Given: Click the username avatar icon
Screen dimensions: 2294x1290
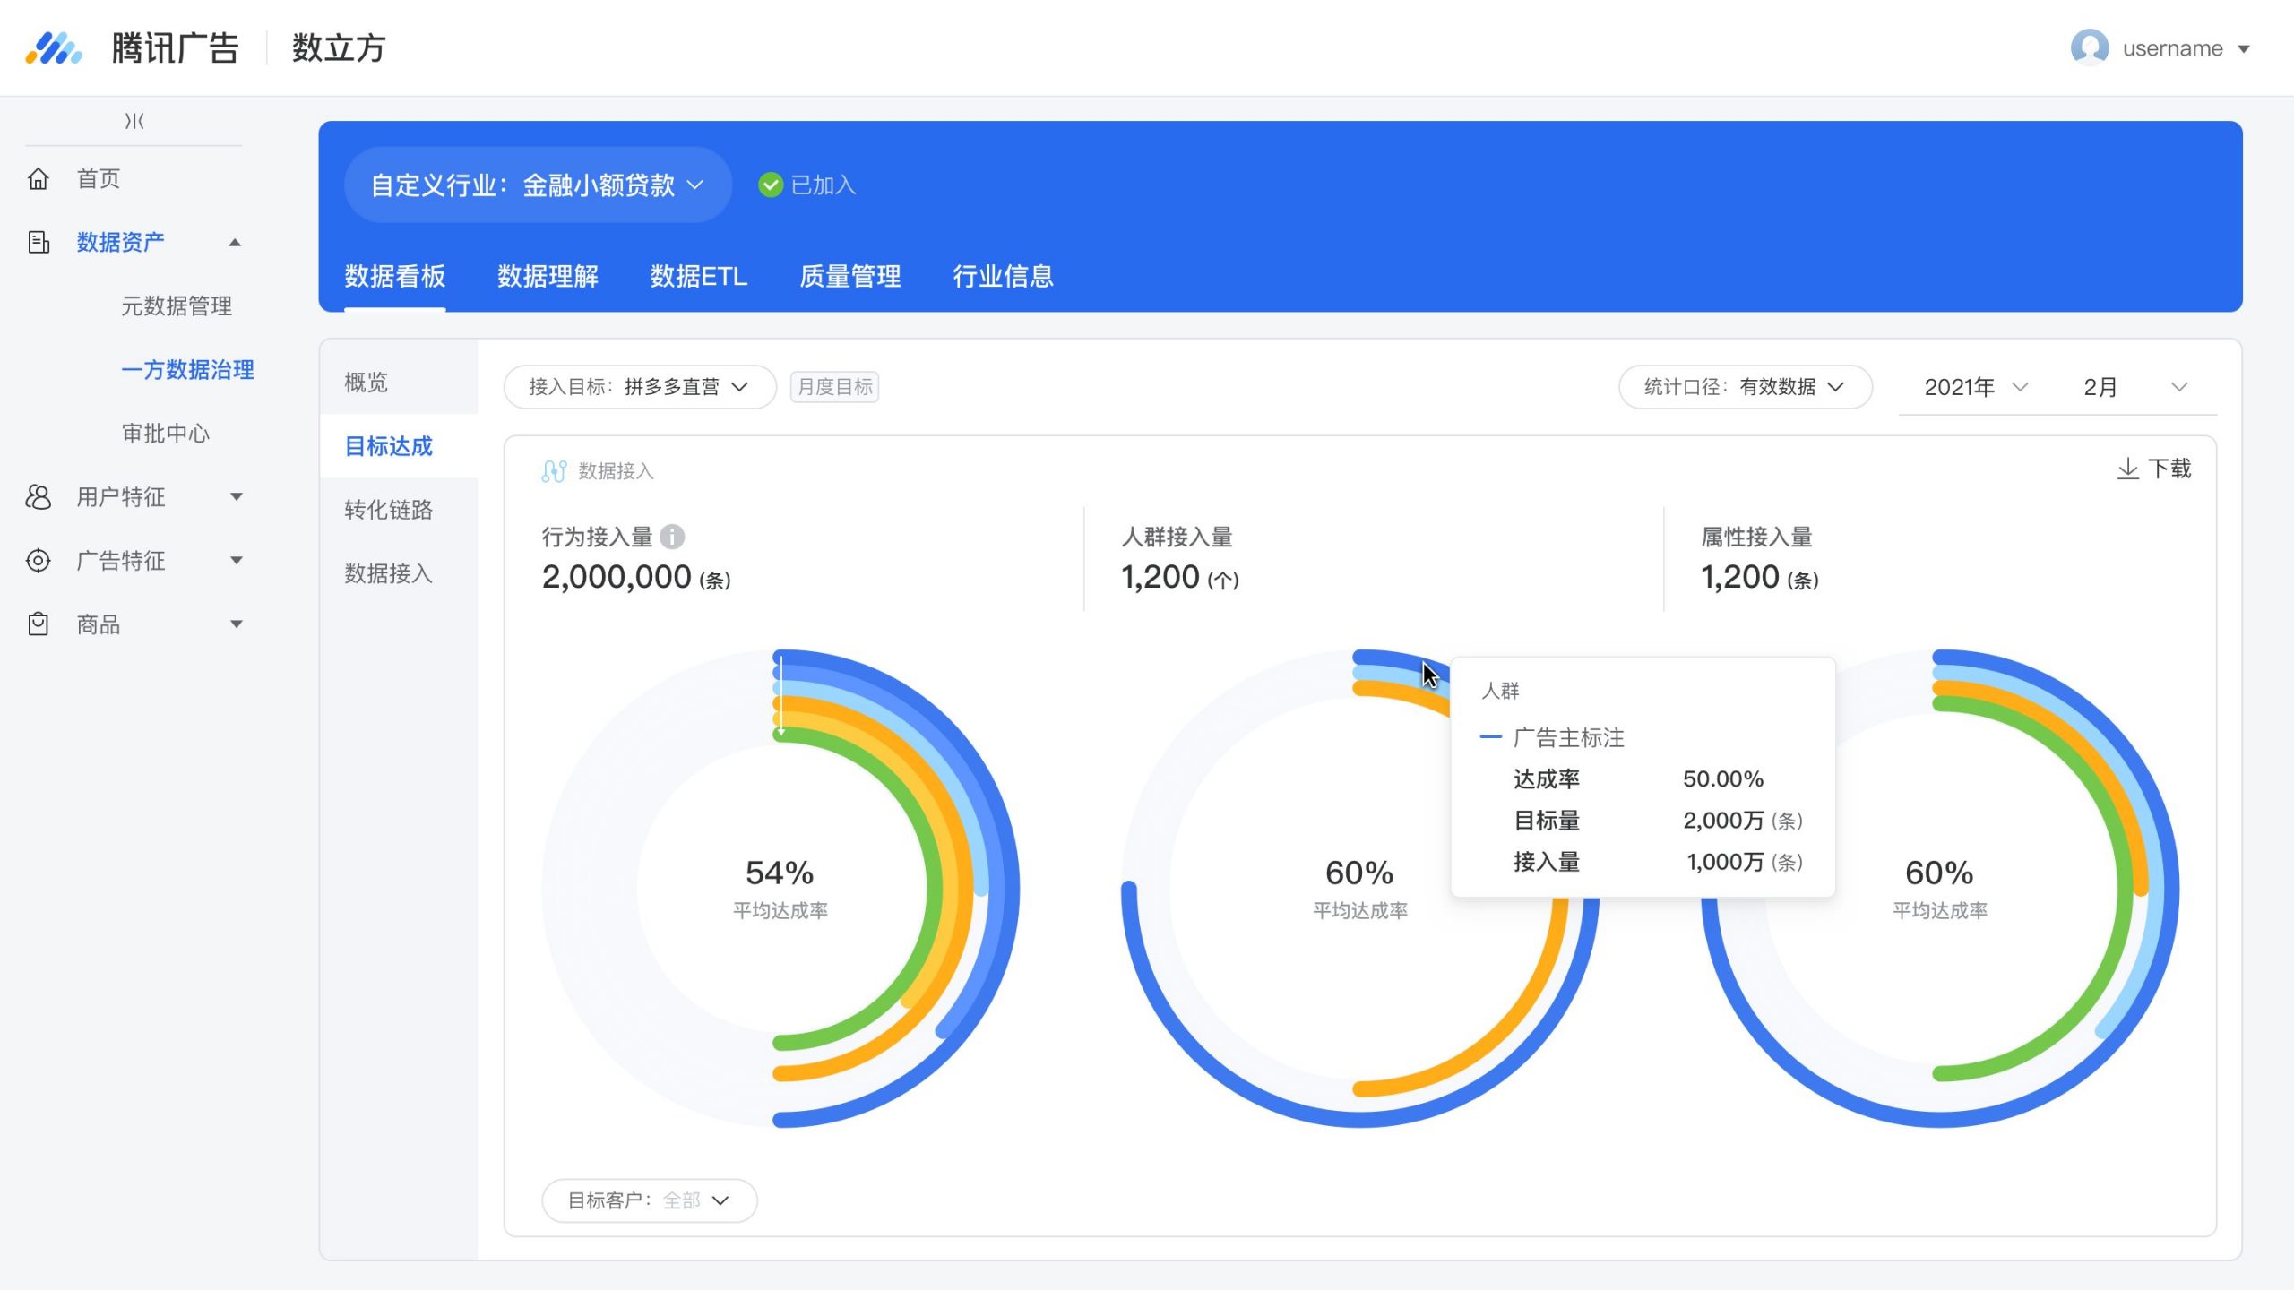Looking at the screenshot, I should [x=2090, y=47].
